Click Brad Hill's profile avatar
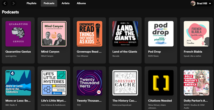The height and width of the screenshot is (110, 214). (x=193, y=3)
